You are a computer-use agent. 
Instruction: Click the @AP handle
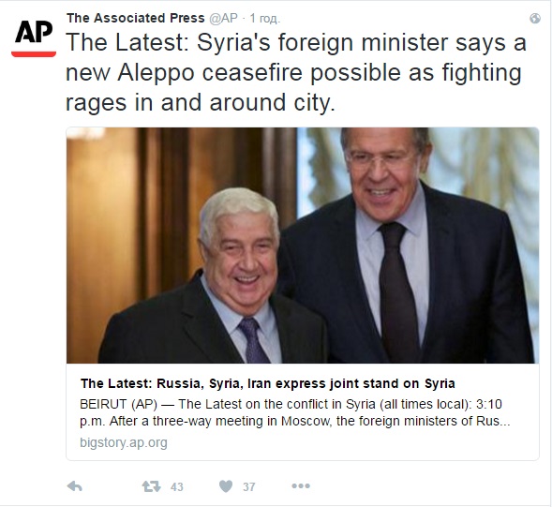coord(224,18)
